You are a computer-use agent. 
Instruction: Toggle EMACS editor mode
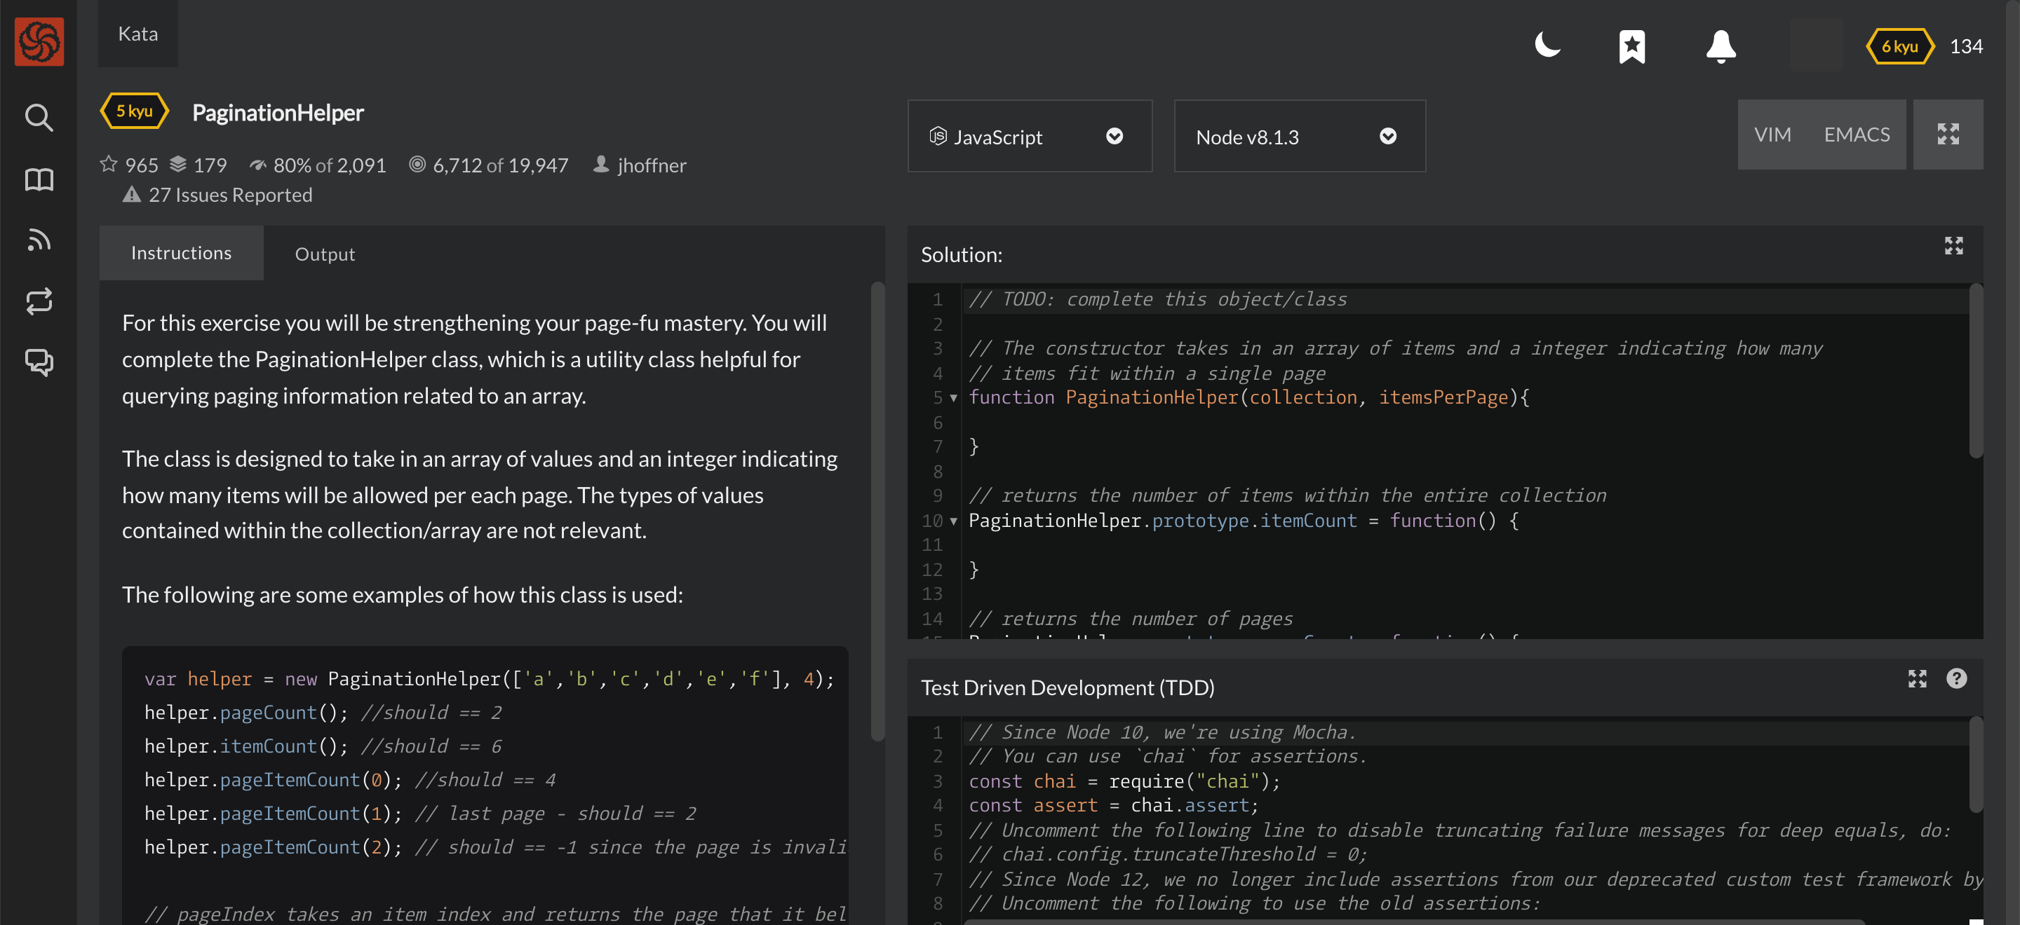(1857, 134)
